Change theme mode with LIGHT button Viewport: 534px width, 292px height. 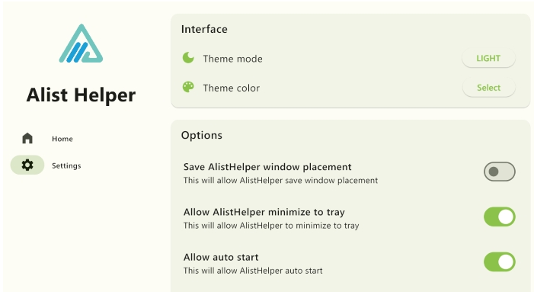point(488,58)
